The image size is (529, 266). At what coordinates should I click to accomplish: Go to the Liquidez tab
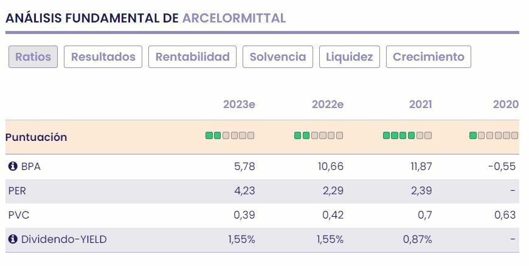tap(349, 57)
